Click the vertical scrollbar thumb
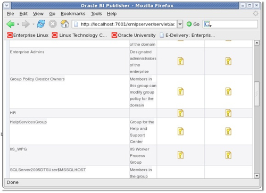 click(x=256, y=94)
